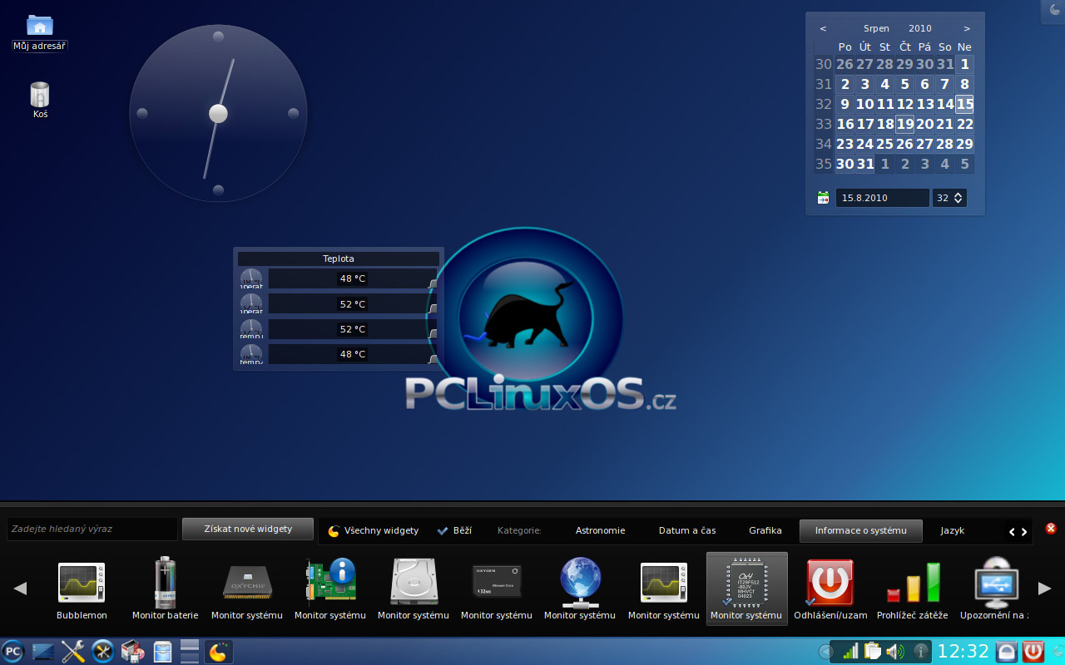
Task: Switch desktops with the pager
Action: [190, 652]
